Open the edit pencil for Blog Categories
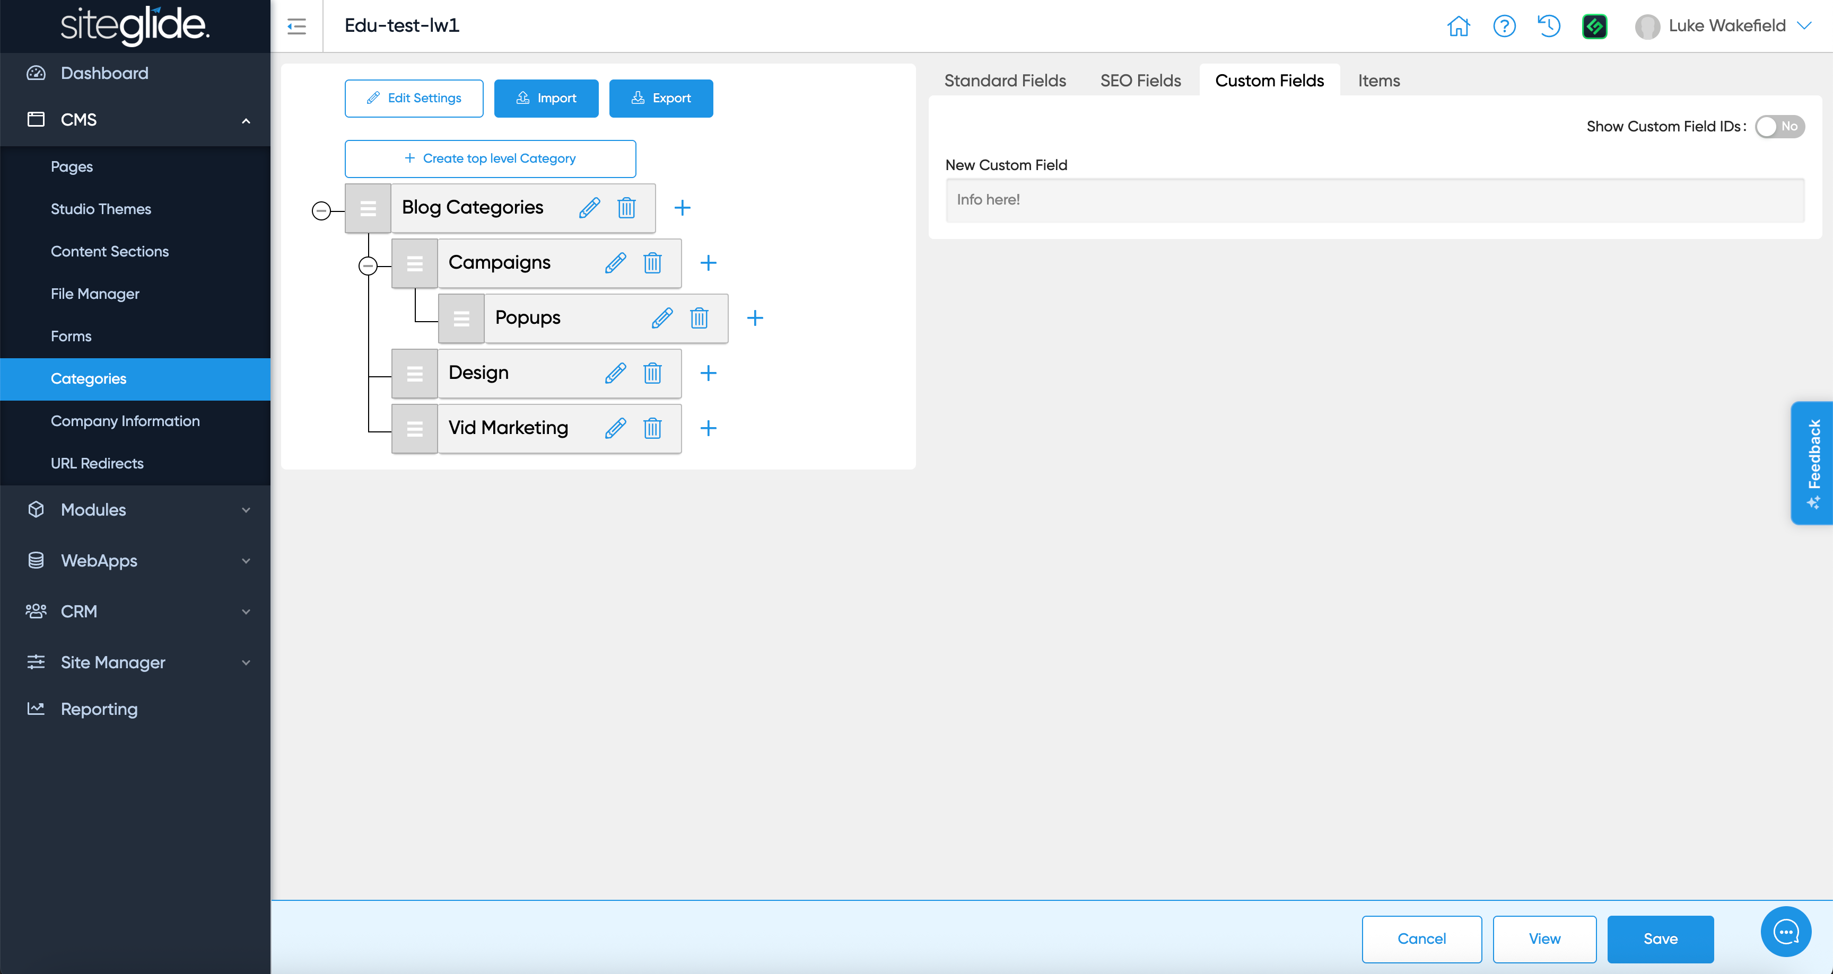The image size is (1833, 974). click(x=589, y=208)
